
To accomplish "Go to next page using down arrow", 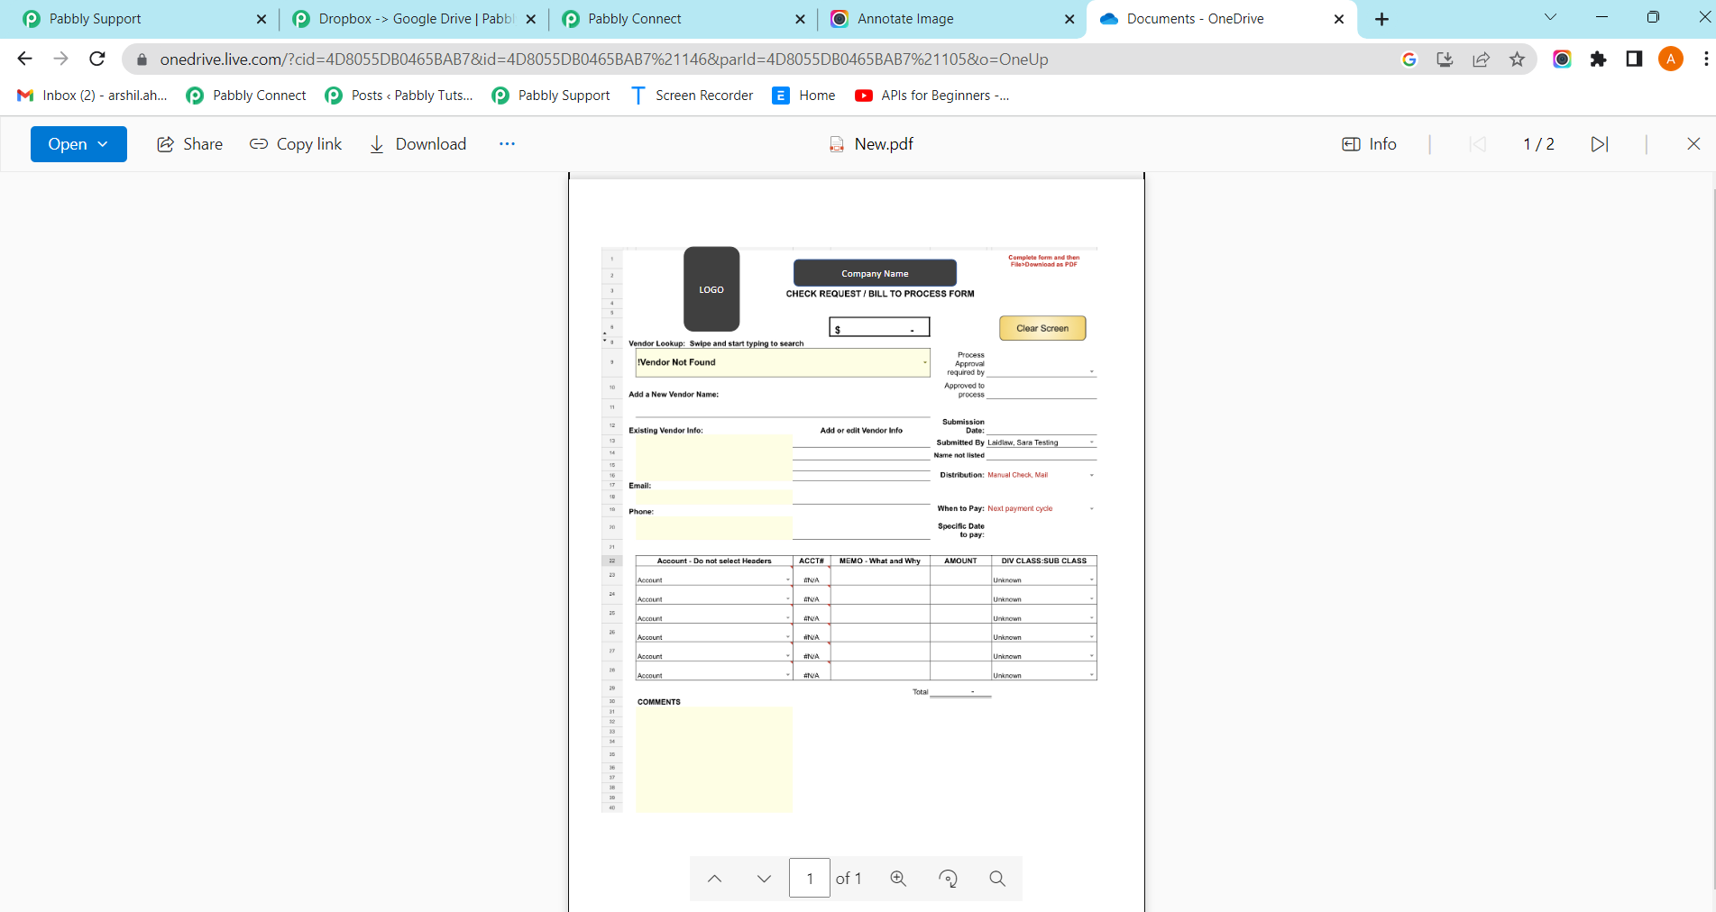I will (764, 879).
